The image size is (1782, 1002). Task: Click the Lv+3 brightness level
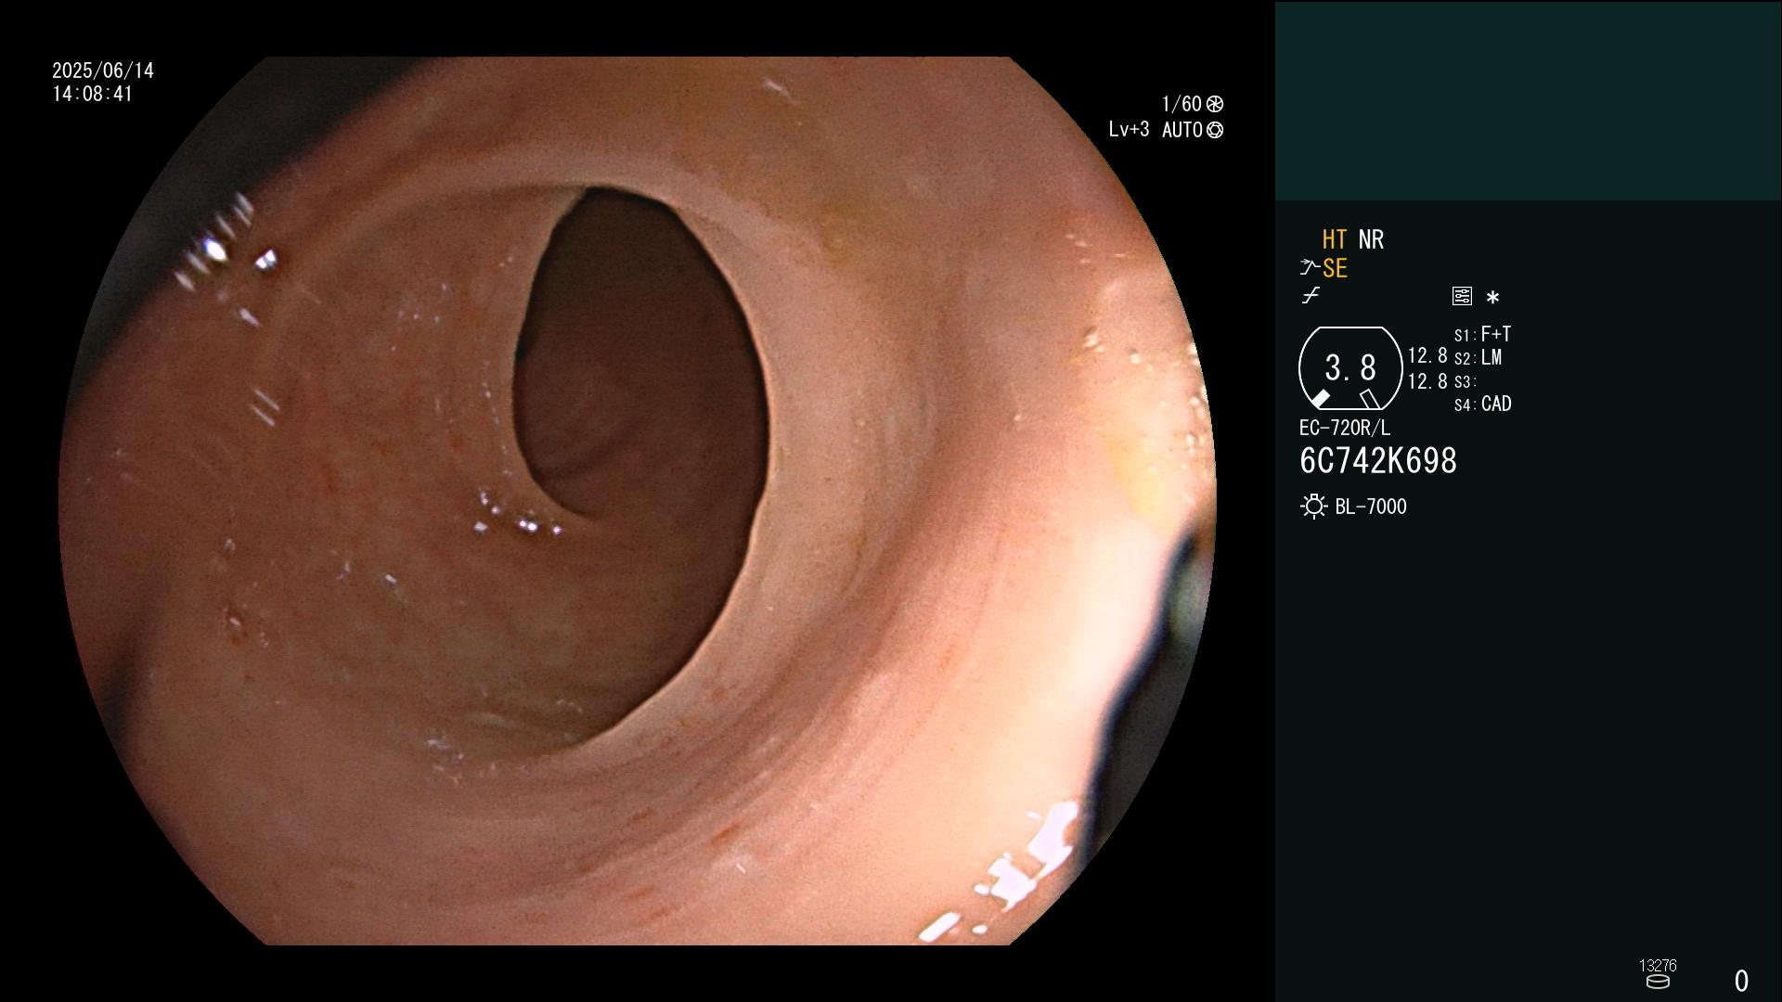coord(1129,130)
